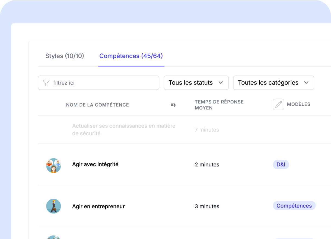Click the 'Modèles' column header
The height and width of the screenshot is (239, 331).
(298, 104)
